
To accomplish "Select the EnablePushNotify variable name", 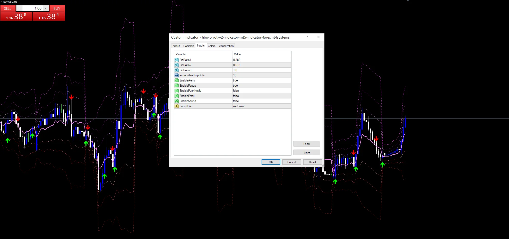I will (x=190, y=91).
